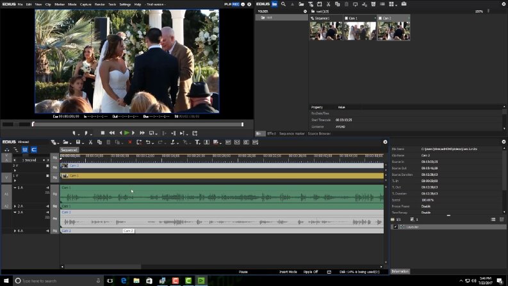Switch to the Source Browser tab

point(319,133)
